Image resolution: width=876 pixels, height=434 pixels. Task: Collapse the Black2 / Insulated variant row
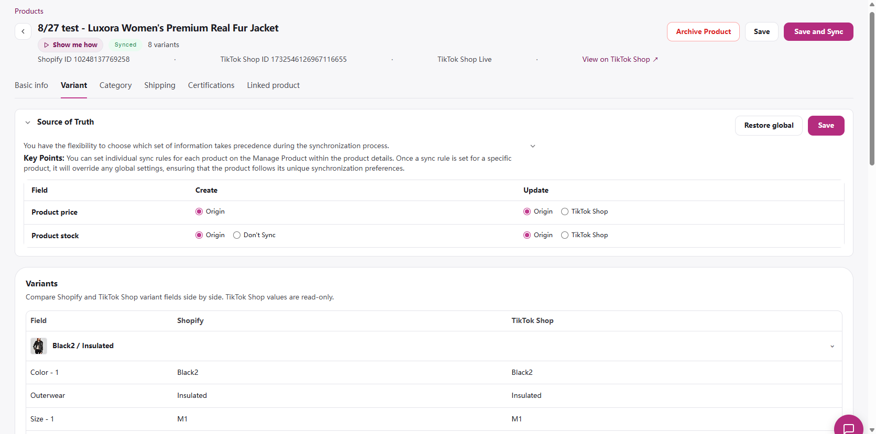(832, 347)
